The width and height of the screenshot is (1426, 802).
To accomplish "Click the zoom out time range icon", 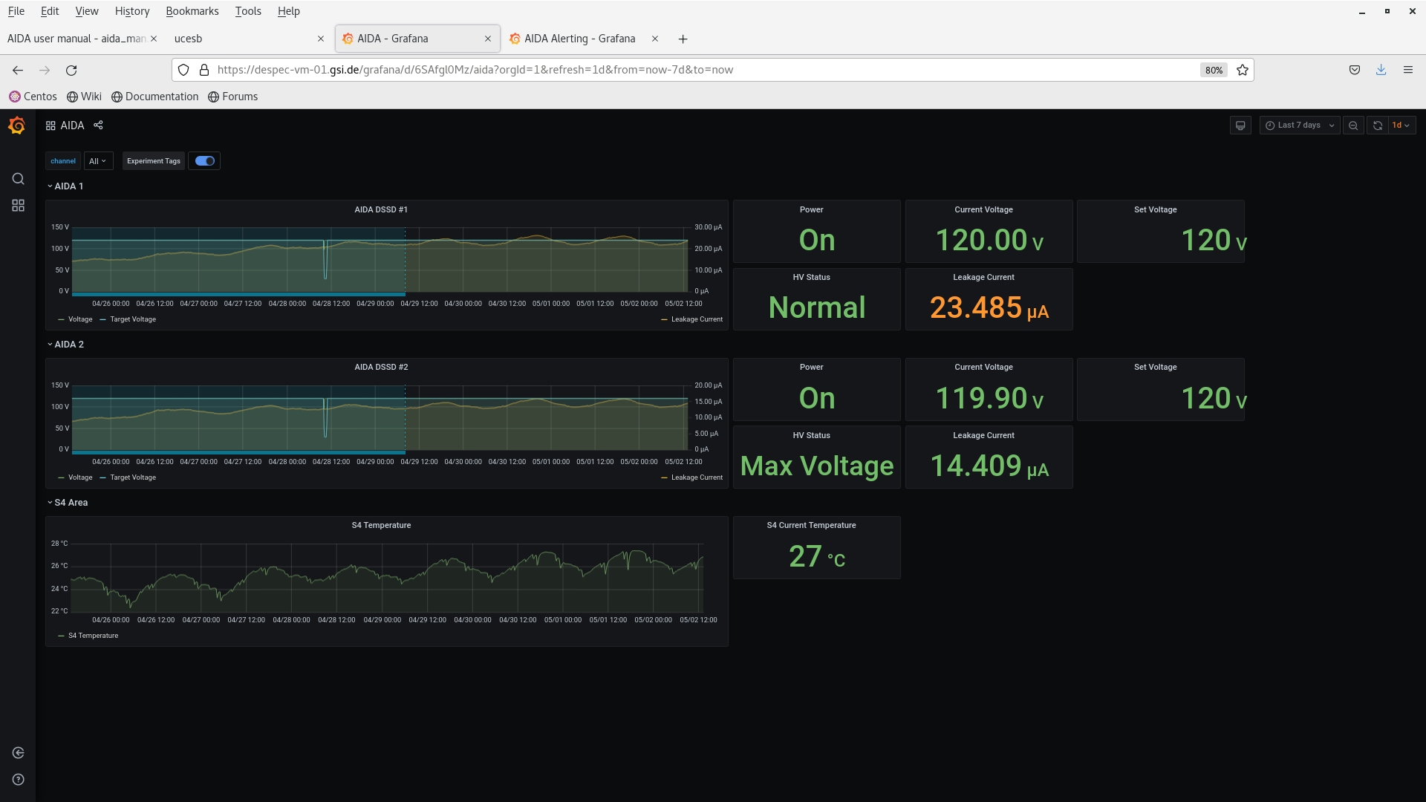I will [x=1353, y=125].
